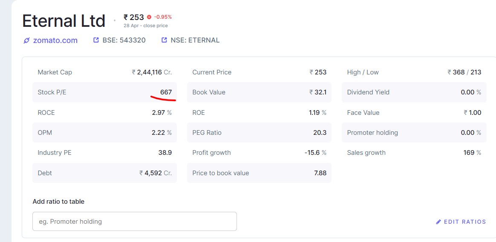Select the Dividend Yield label
The width and height of the screenshot is (496, 242).
(x=368, y=92)
